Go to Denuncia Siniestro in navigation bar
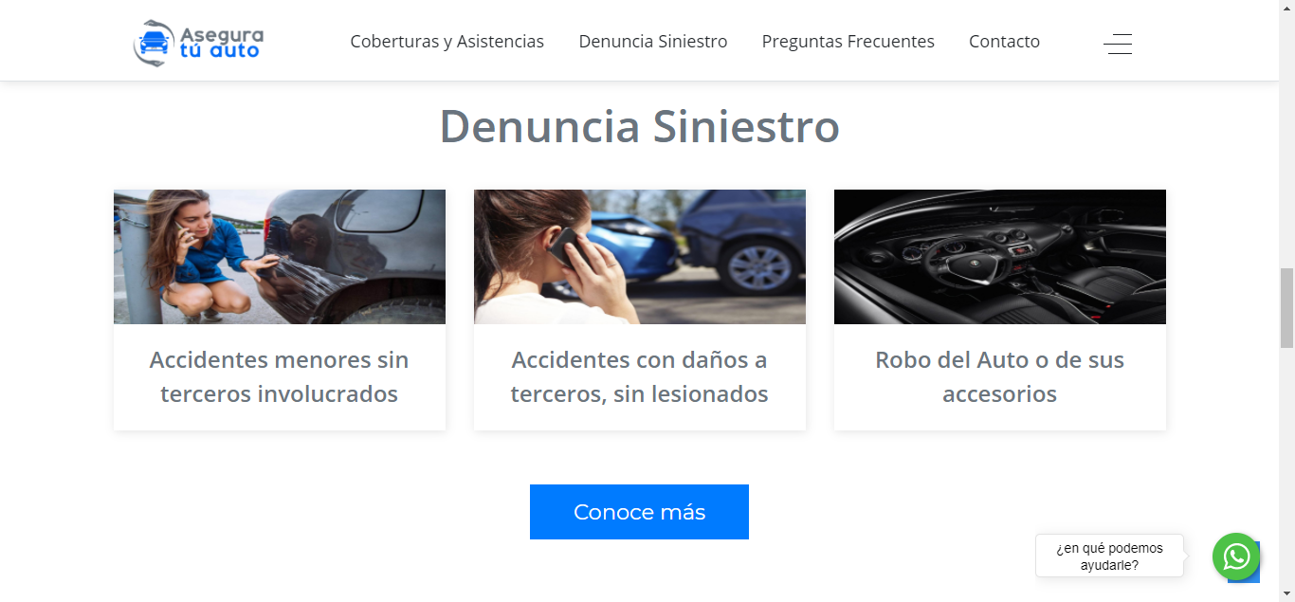The image size is (1295, 602). pyautogui.click(x=653, y=42)
